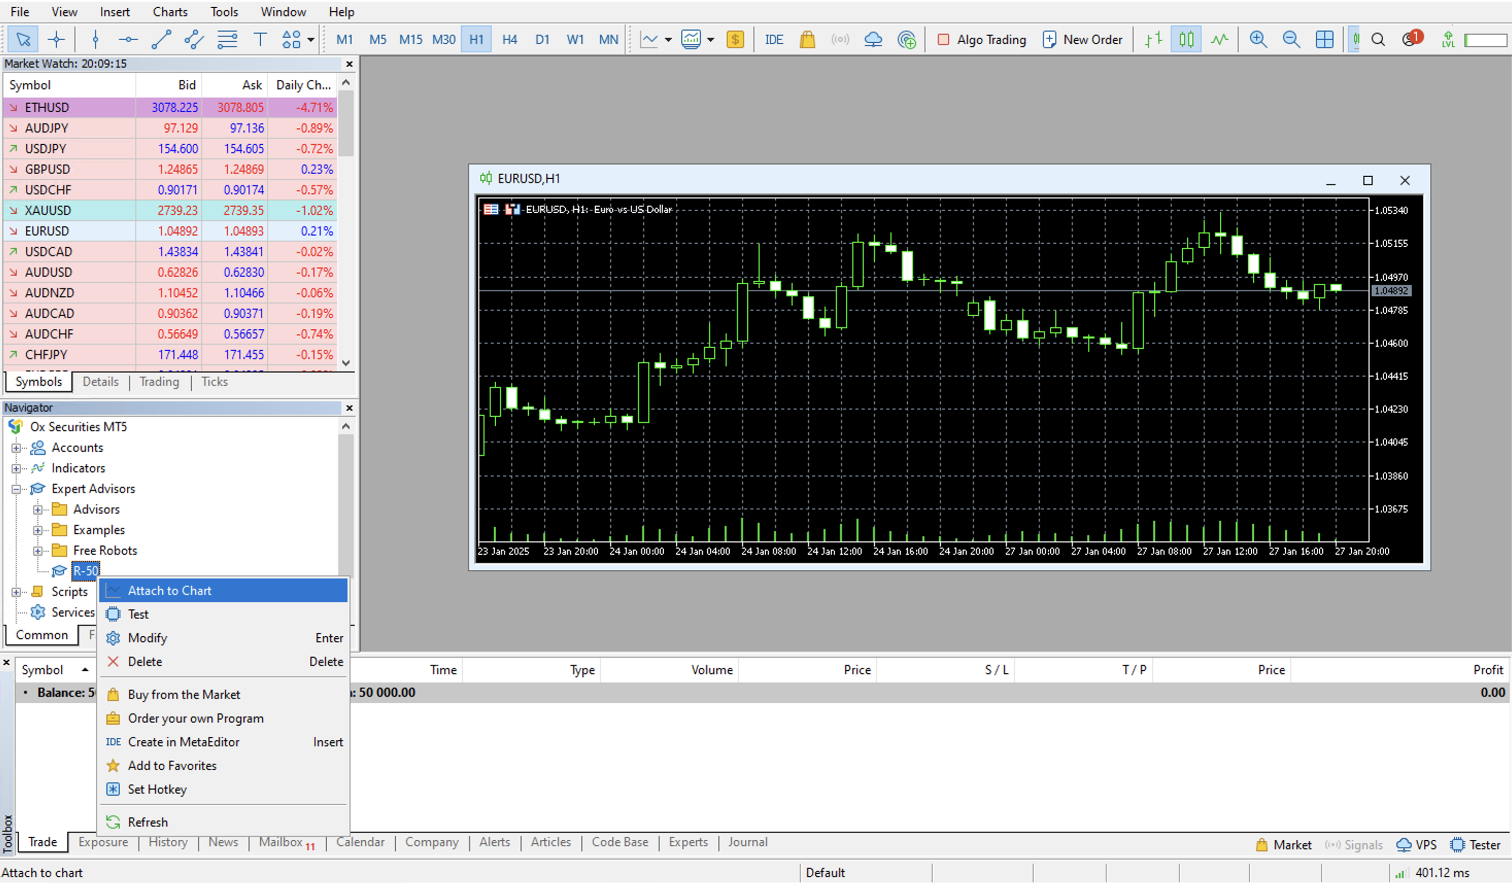
Task: Switch to the Experts tab
Action: [x=688, y=842]
